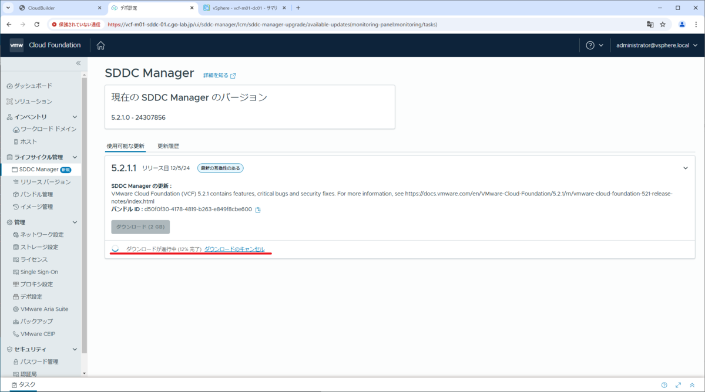Viewport: 705px width, 392px height.
Task: Click the sidebar vertical scrollbar
Action: (84, 214)
